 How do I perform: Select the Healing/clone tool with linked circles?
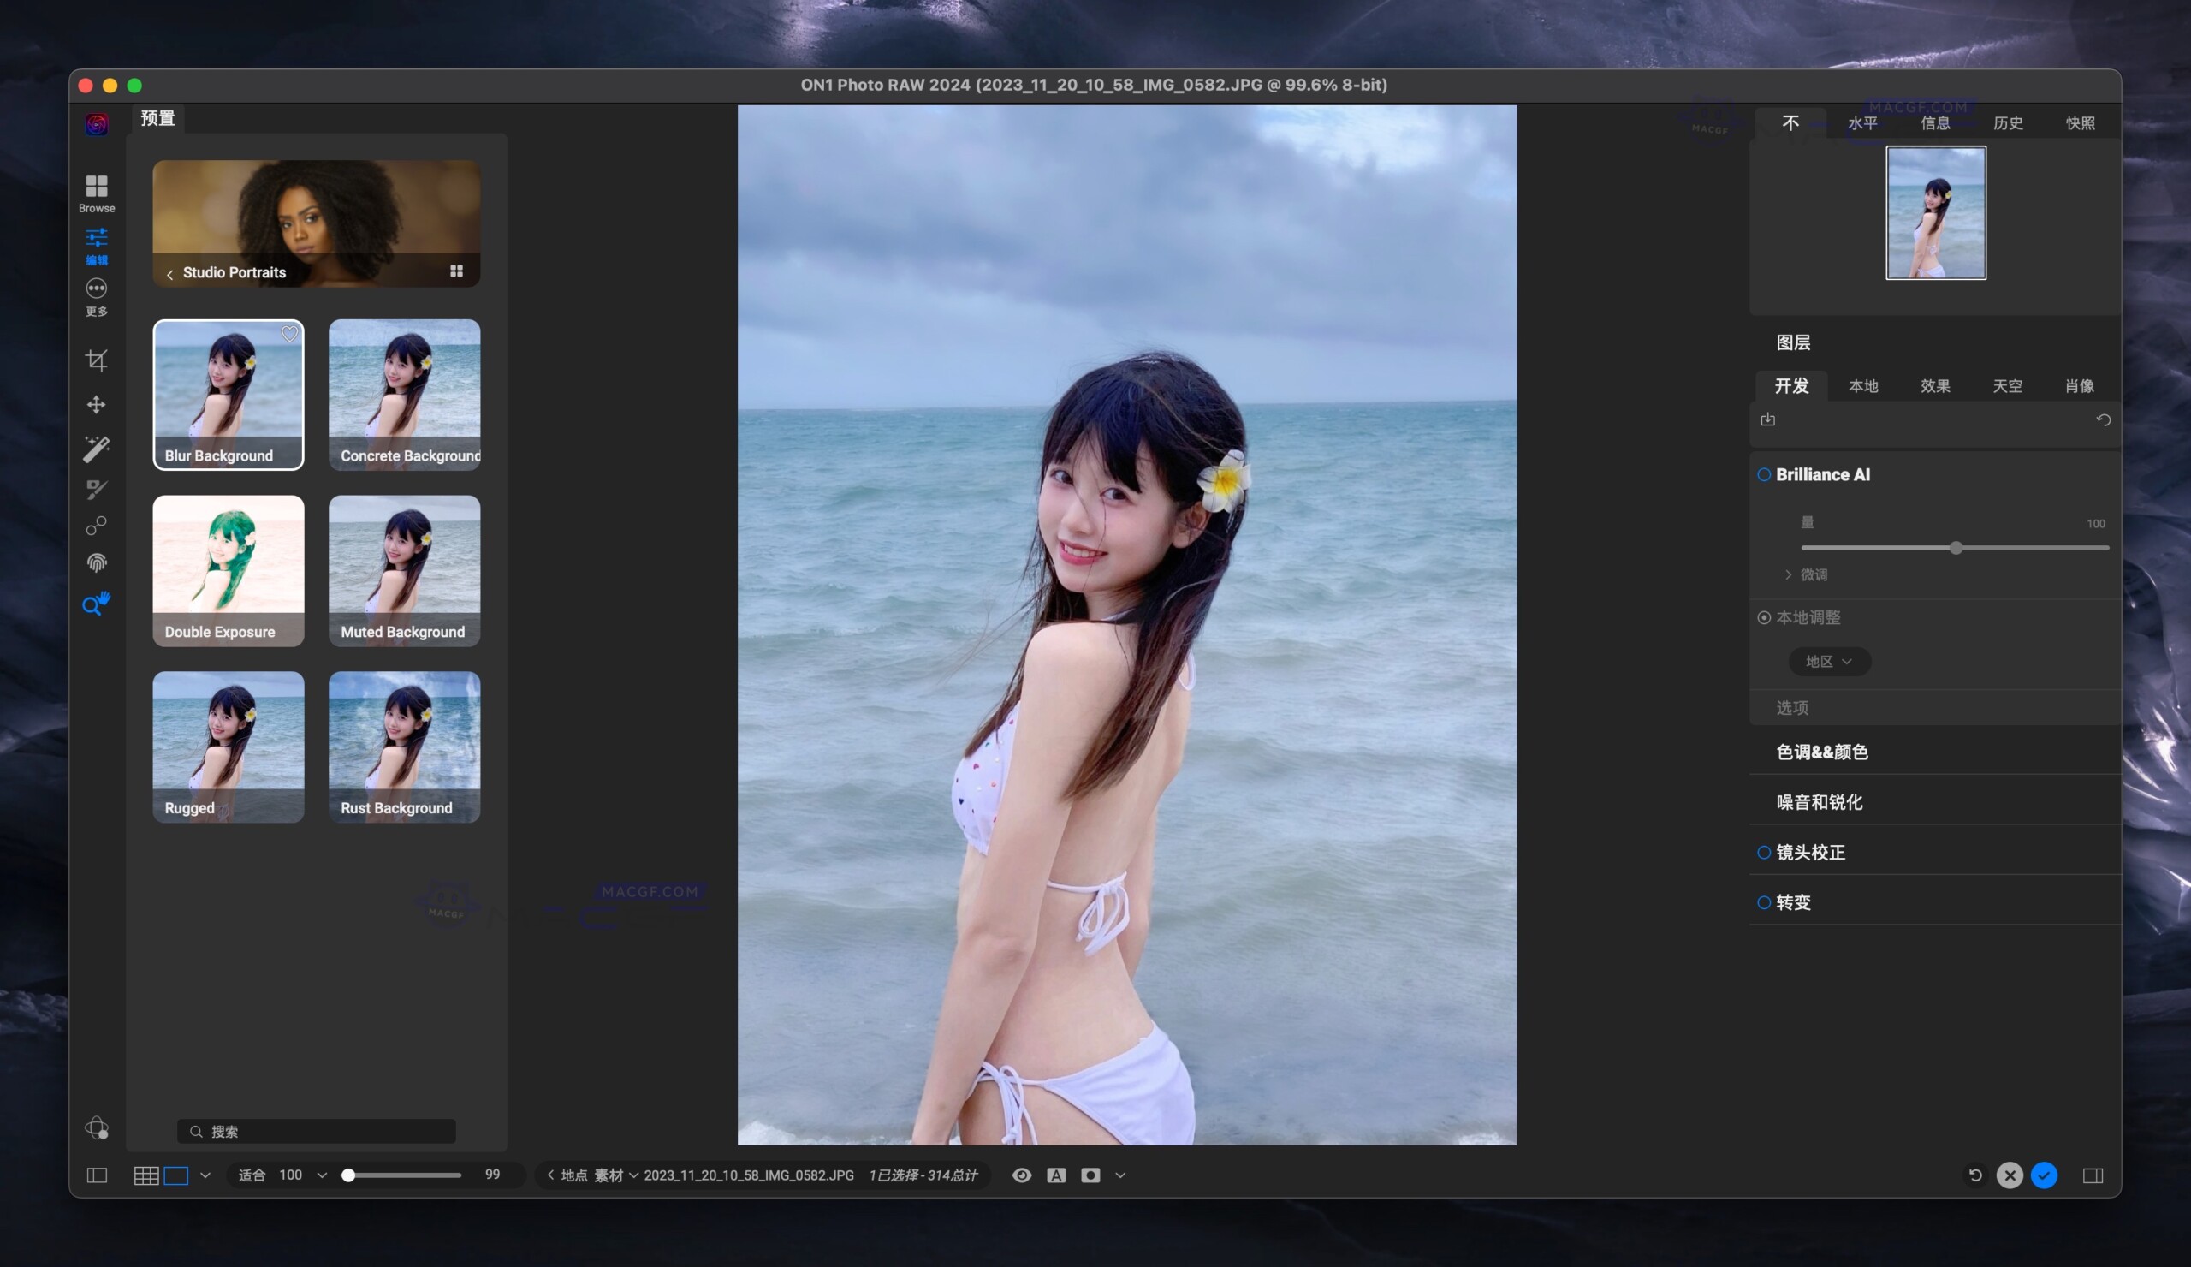coord(97,526)
